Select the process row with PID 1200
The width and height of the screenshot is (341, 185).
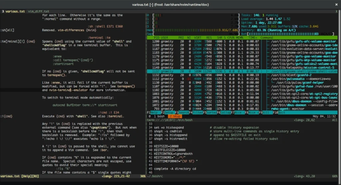(x=242, y=41)
